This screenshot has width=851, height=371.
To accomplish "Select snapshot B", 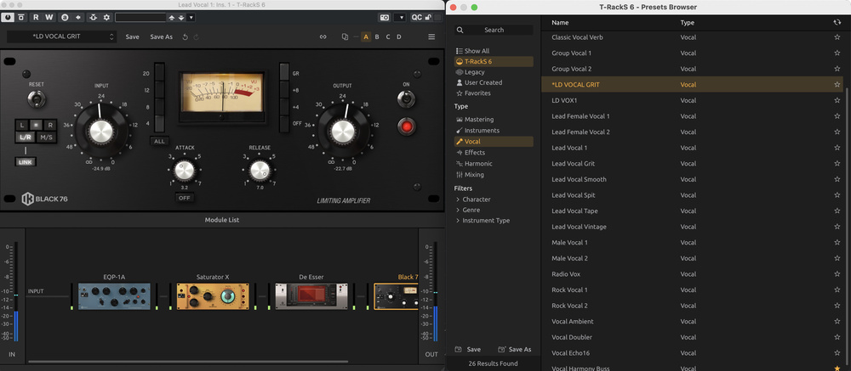I will [x=377, y=37].
